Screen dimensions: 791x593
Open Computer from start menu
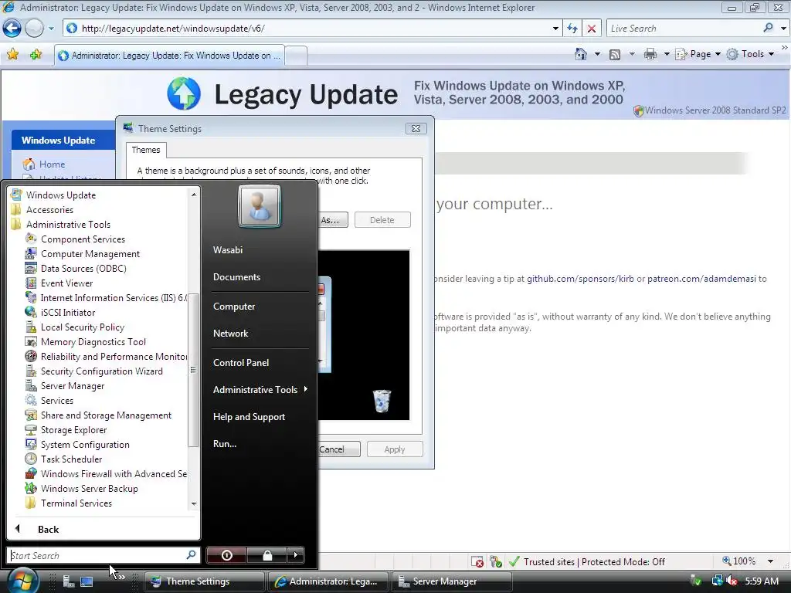[233, 306]
